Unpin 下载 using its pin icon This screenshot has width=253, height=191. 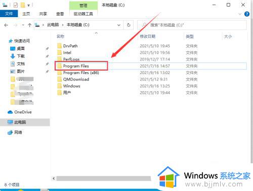47,56
